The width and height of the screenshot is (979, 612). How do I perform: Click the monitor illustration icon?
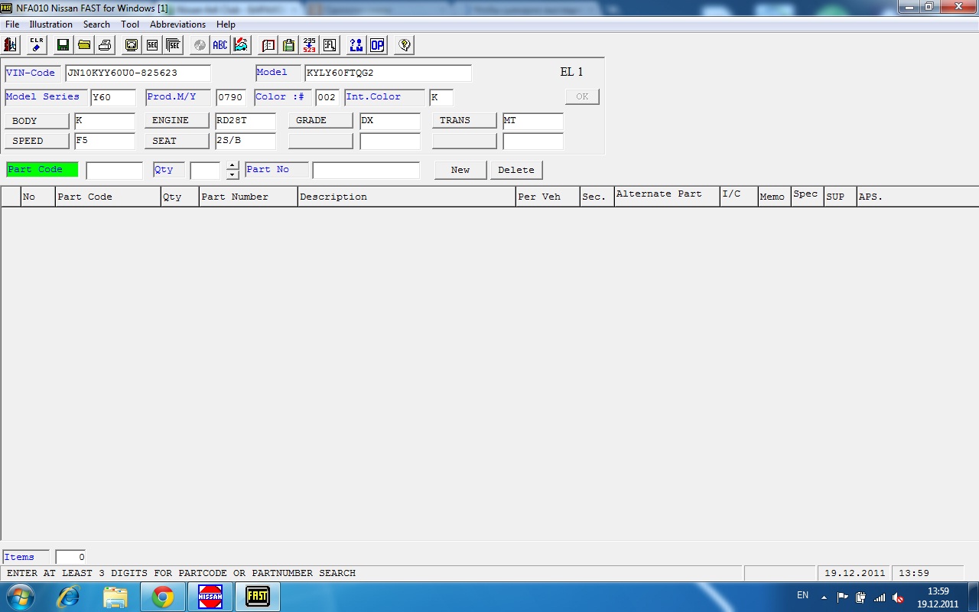[x=132, y=45]
